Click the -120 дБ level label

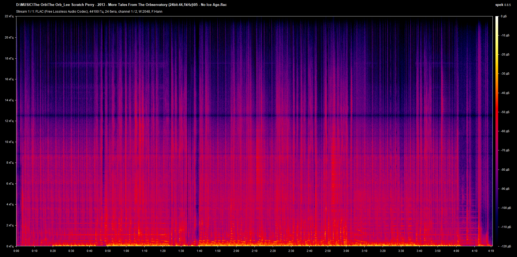point(506,246)
